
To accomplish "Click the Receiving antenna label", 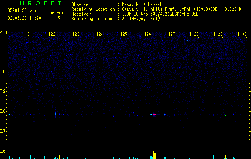I will [92, 19].
